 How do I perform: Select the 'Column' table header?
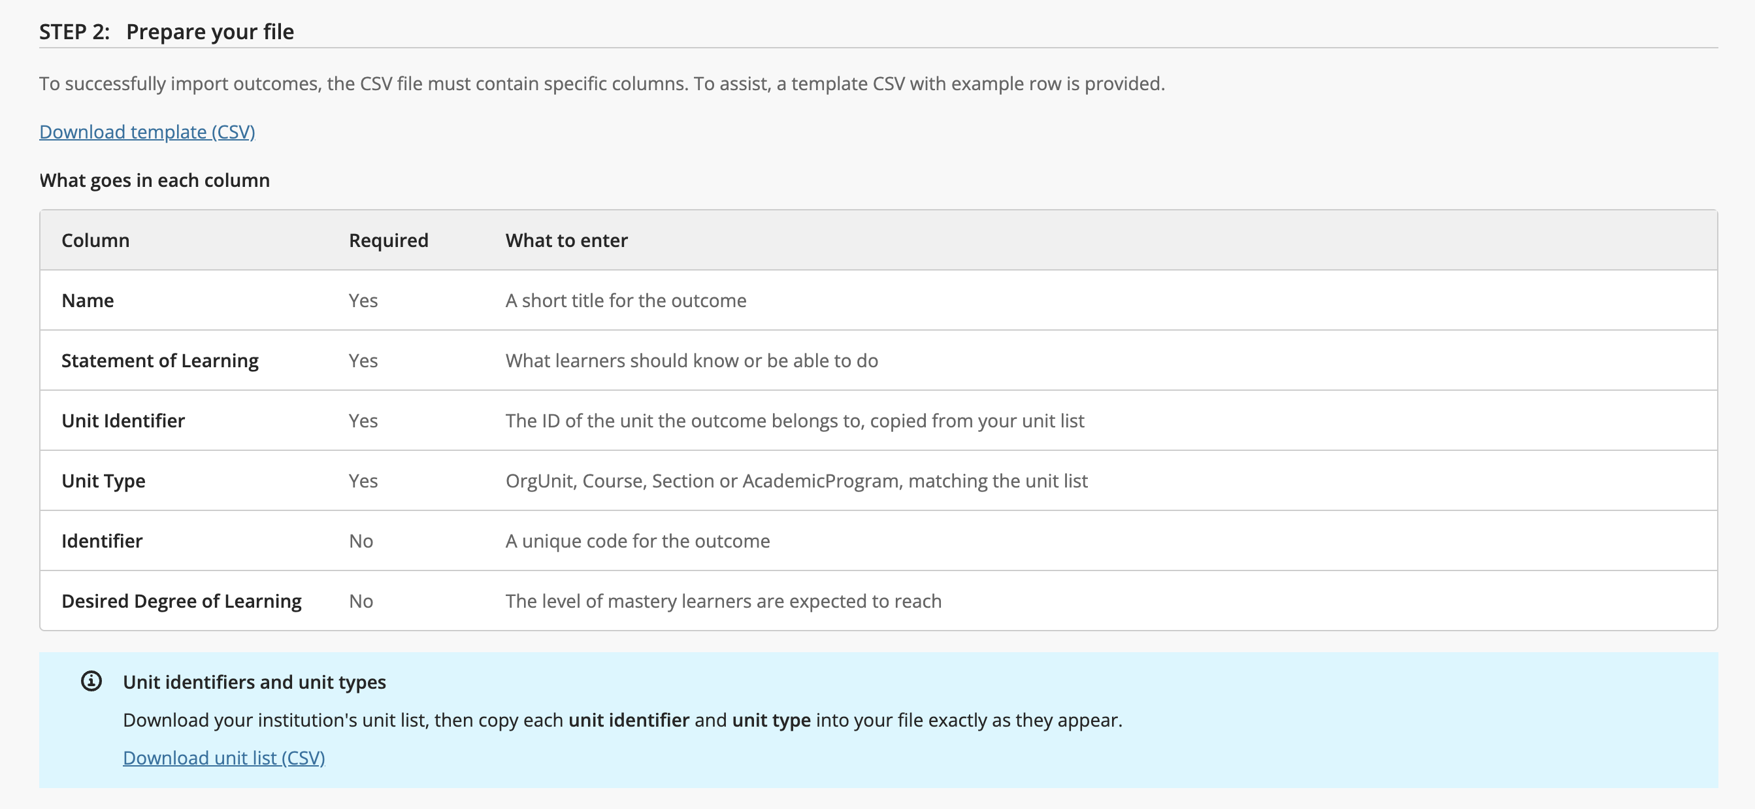(95, 240)
